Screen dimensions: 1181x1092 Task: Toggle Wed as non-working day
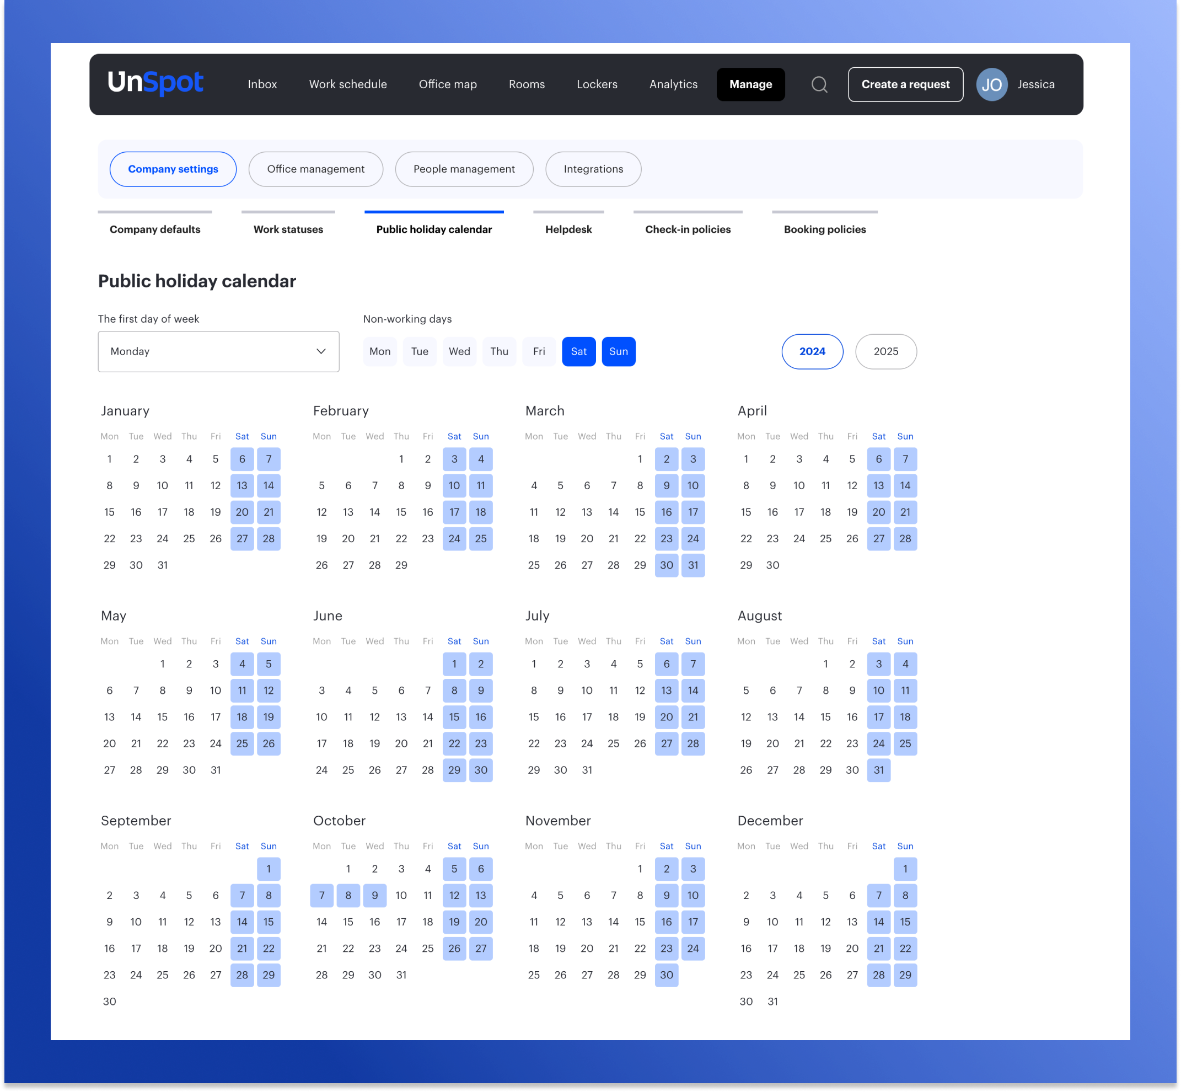coord(460,352)
